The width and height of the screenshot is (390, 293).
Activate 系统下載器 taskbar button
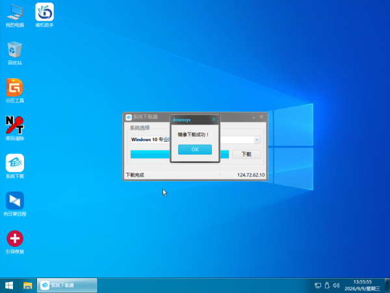click(x=67, y=285)
